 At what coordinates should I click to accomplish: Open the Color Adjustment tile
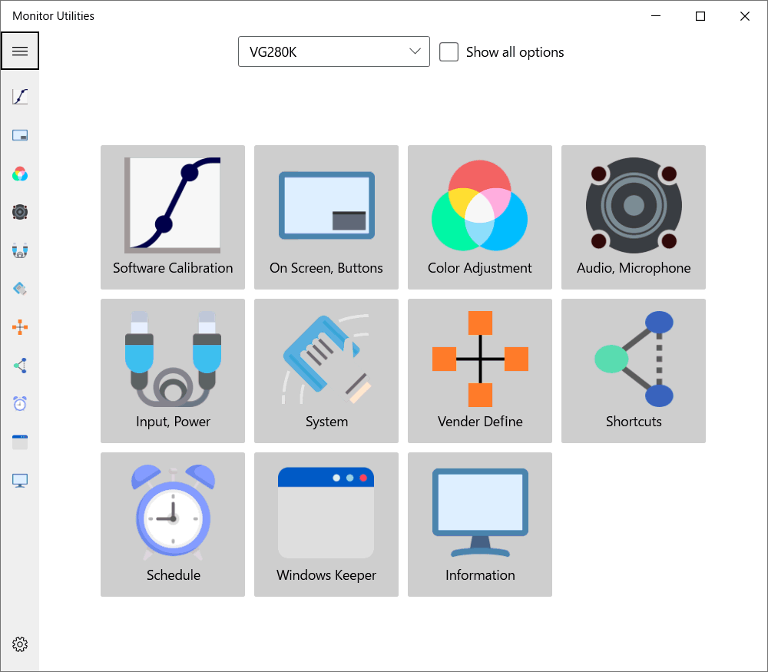pyautogui.click(x=479, y=217)
